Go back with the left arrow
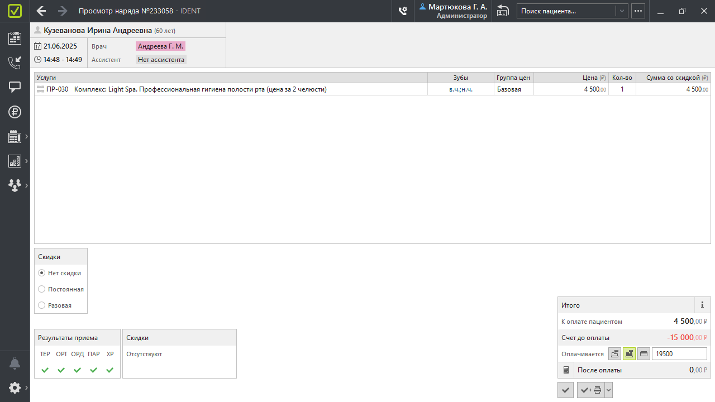This screenshot has height=402, width=715. pos(41,11)
